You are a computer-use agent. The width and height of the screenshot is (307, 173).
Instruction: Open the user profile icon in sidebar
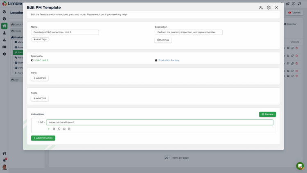(x=5, y=33)
